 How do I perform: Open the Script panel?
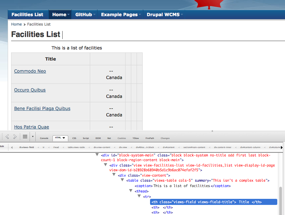86,138
